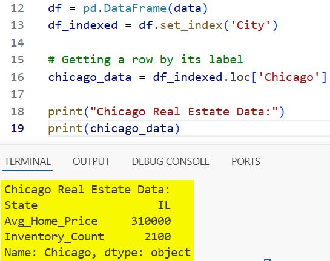Screen dimensions: 330x261
Task: Click the '310000' value in terminal
Action: 151,221
